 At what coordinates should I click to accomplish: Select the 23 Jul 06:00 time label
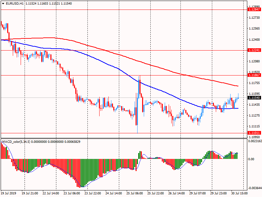72,193
